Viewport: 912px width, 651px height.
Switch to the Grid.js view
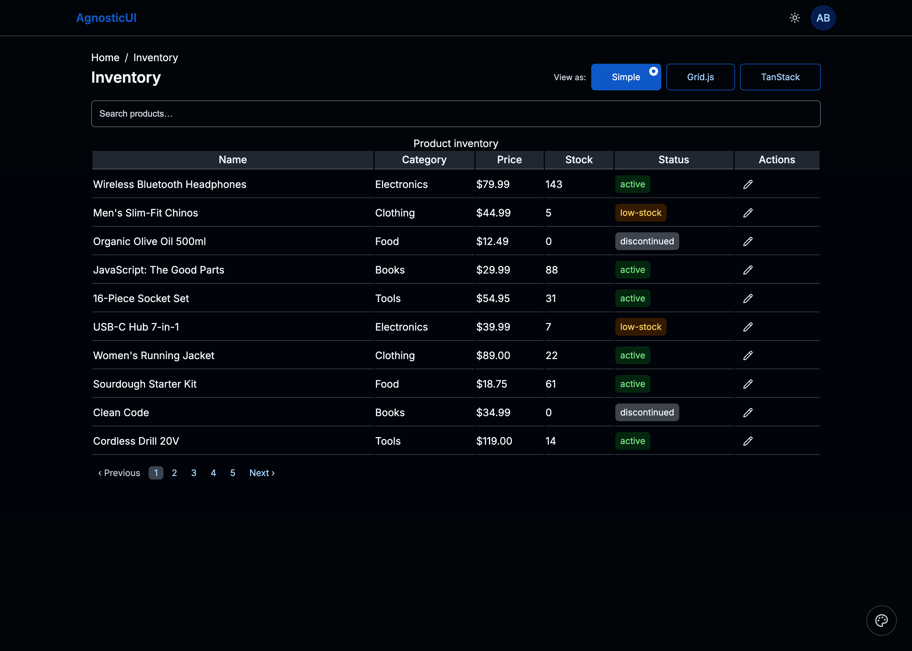pyautogui.click(x=700, y=77)
